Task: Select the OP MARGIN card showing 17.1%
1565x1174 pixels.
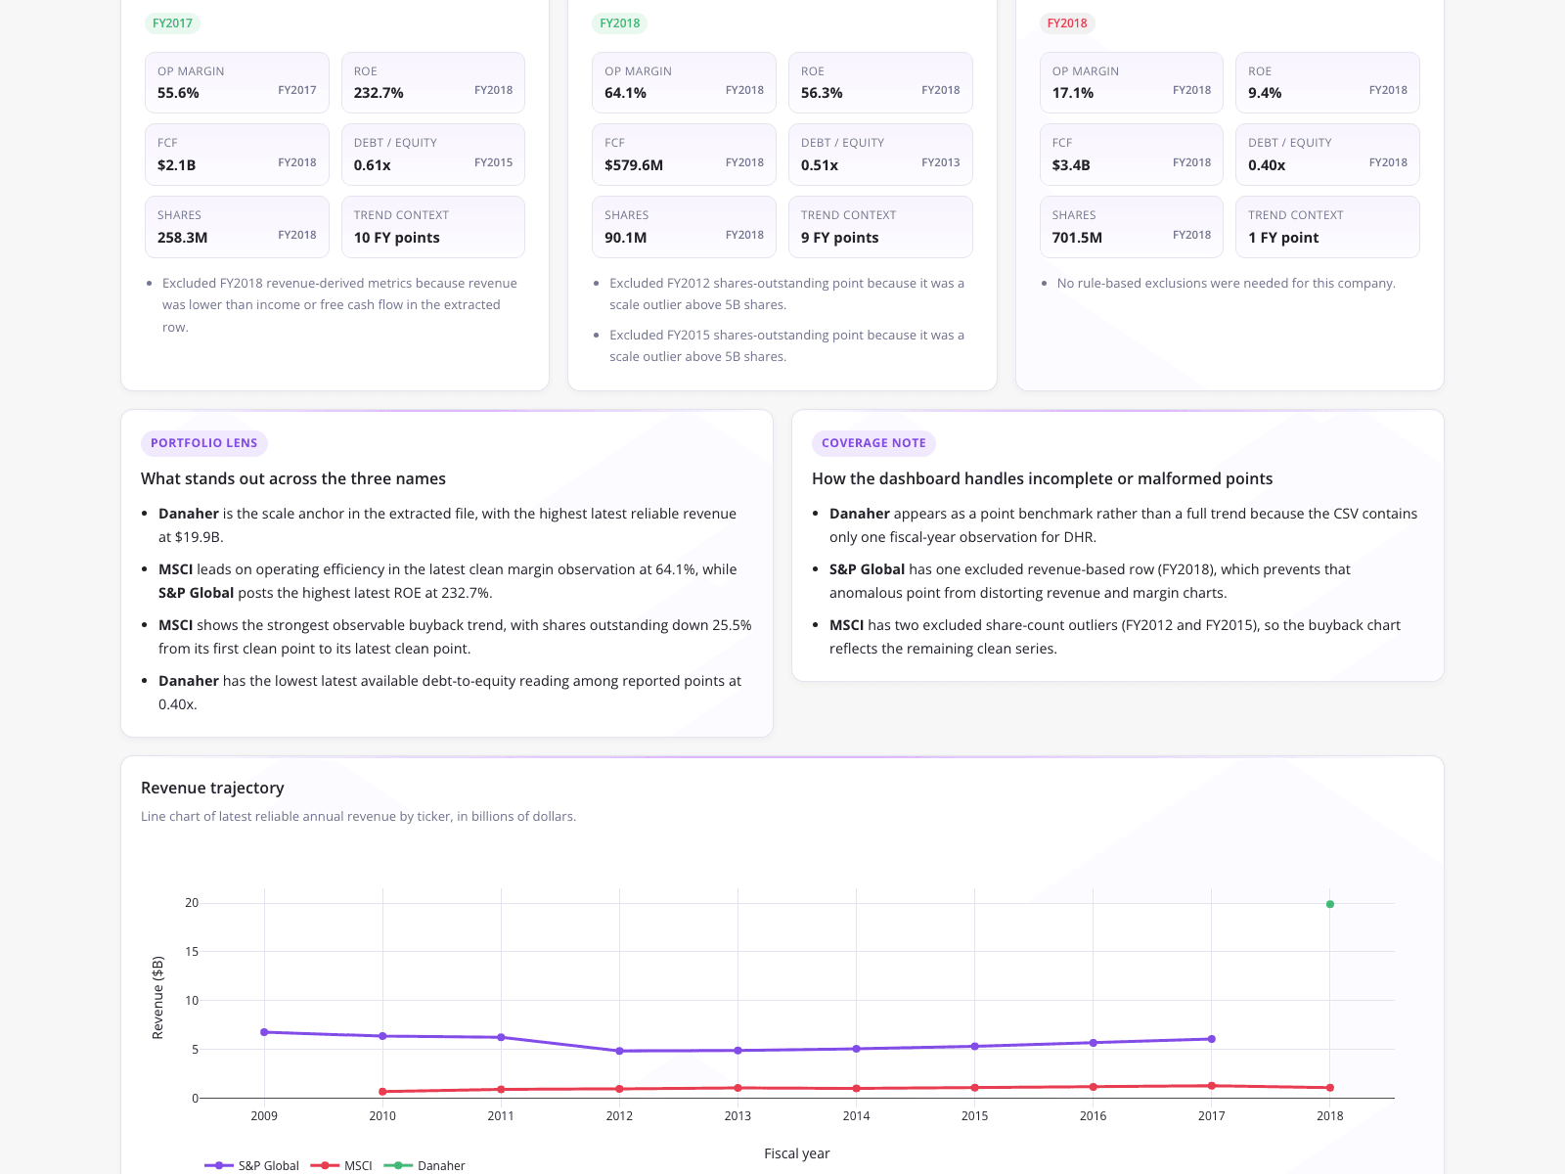Action: tap(1132, 82)
